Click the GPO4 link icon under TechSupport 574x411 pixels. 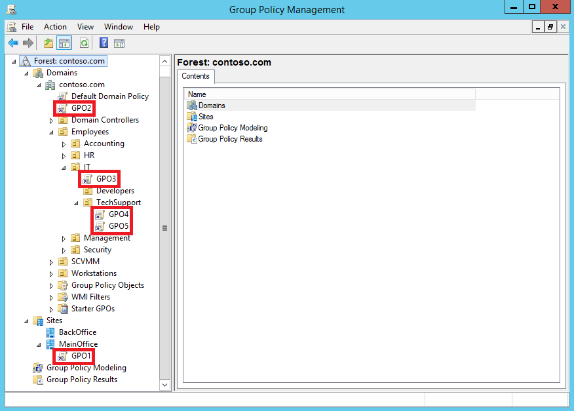click(100, 214)
